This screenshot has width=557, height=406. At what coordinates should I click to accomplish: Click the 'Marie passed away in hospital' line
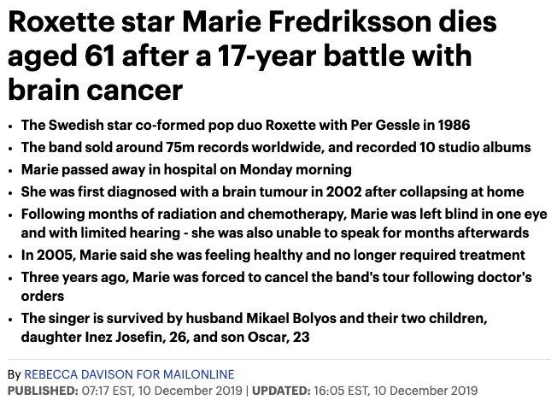[x=186, y=169]
